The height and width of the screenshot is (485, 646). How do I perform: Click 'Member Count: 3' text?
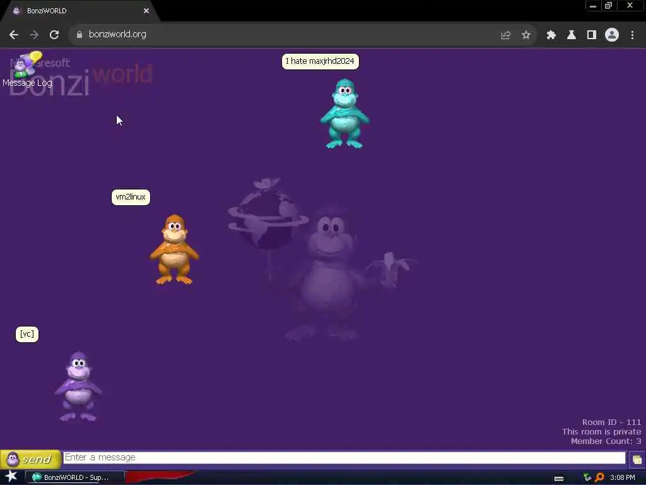[606, 441]
